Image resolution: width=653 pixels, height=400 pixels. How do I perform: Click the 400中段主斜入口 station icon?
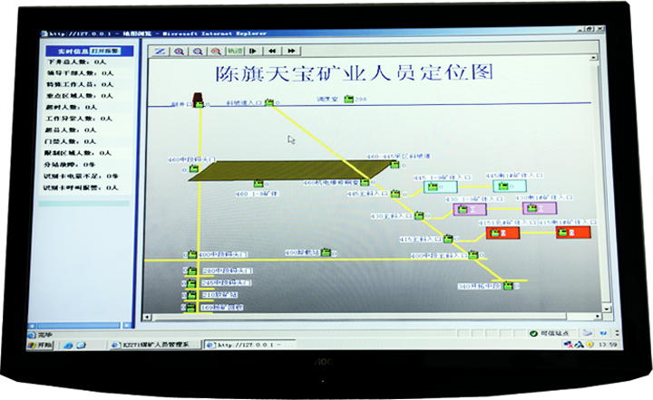(473, 256)
